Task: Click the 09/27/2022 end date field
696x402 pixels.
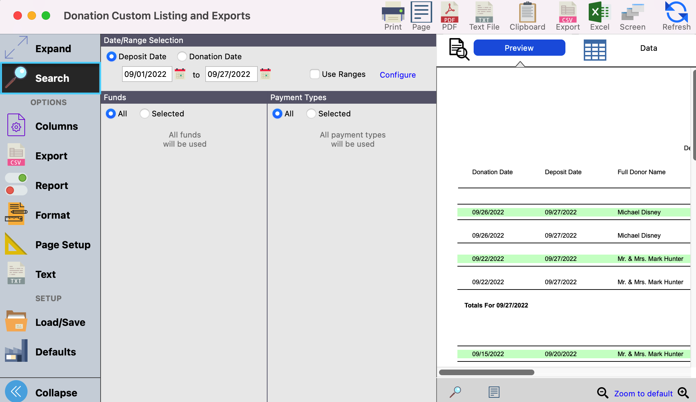Action: point(231,74)
